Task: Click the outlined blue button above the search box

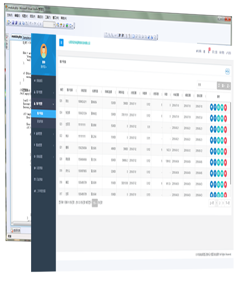Action: pos(227,71)
